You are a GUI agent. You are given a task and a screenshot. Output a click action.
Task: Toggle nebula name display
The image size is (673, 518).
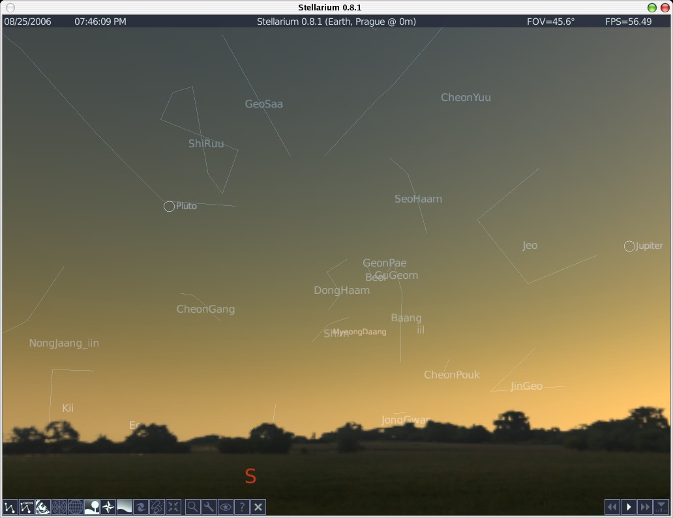point(140,506)
